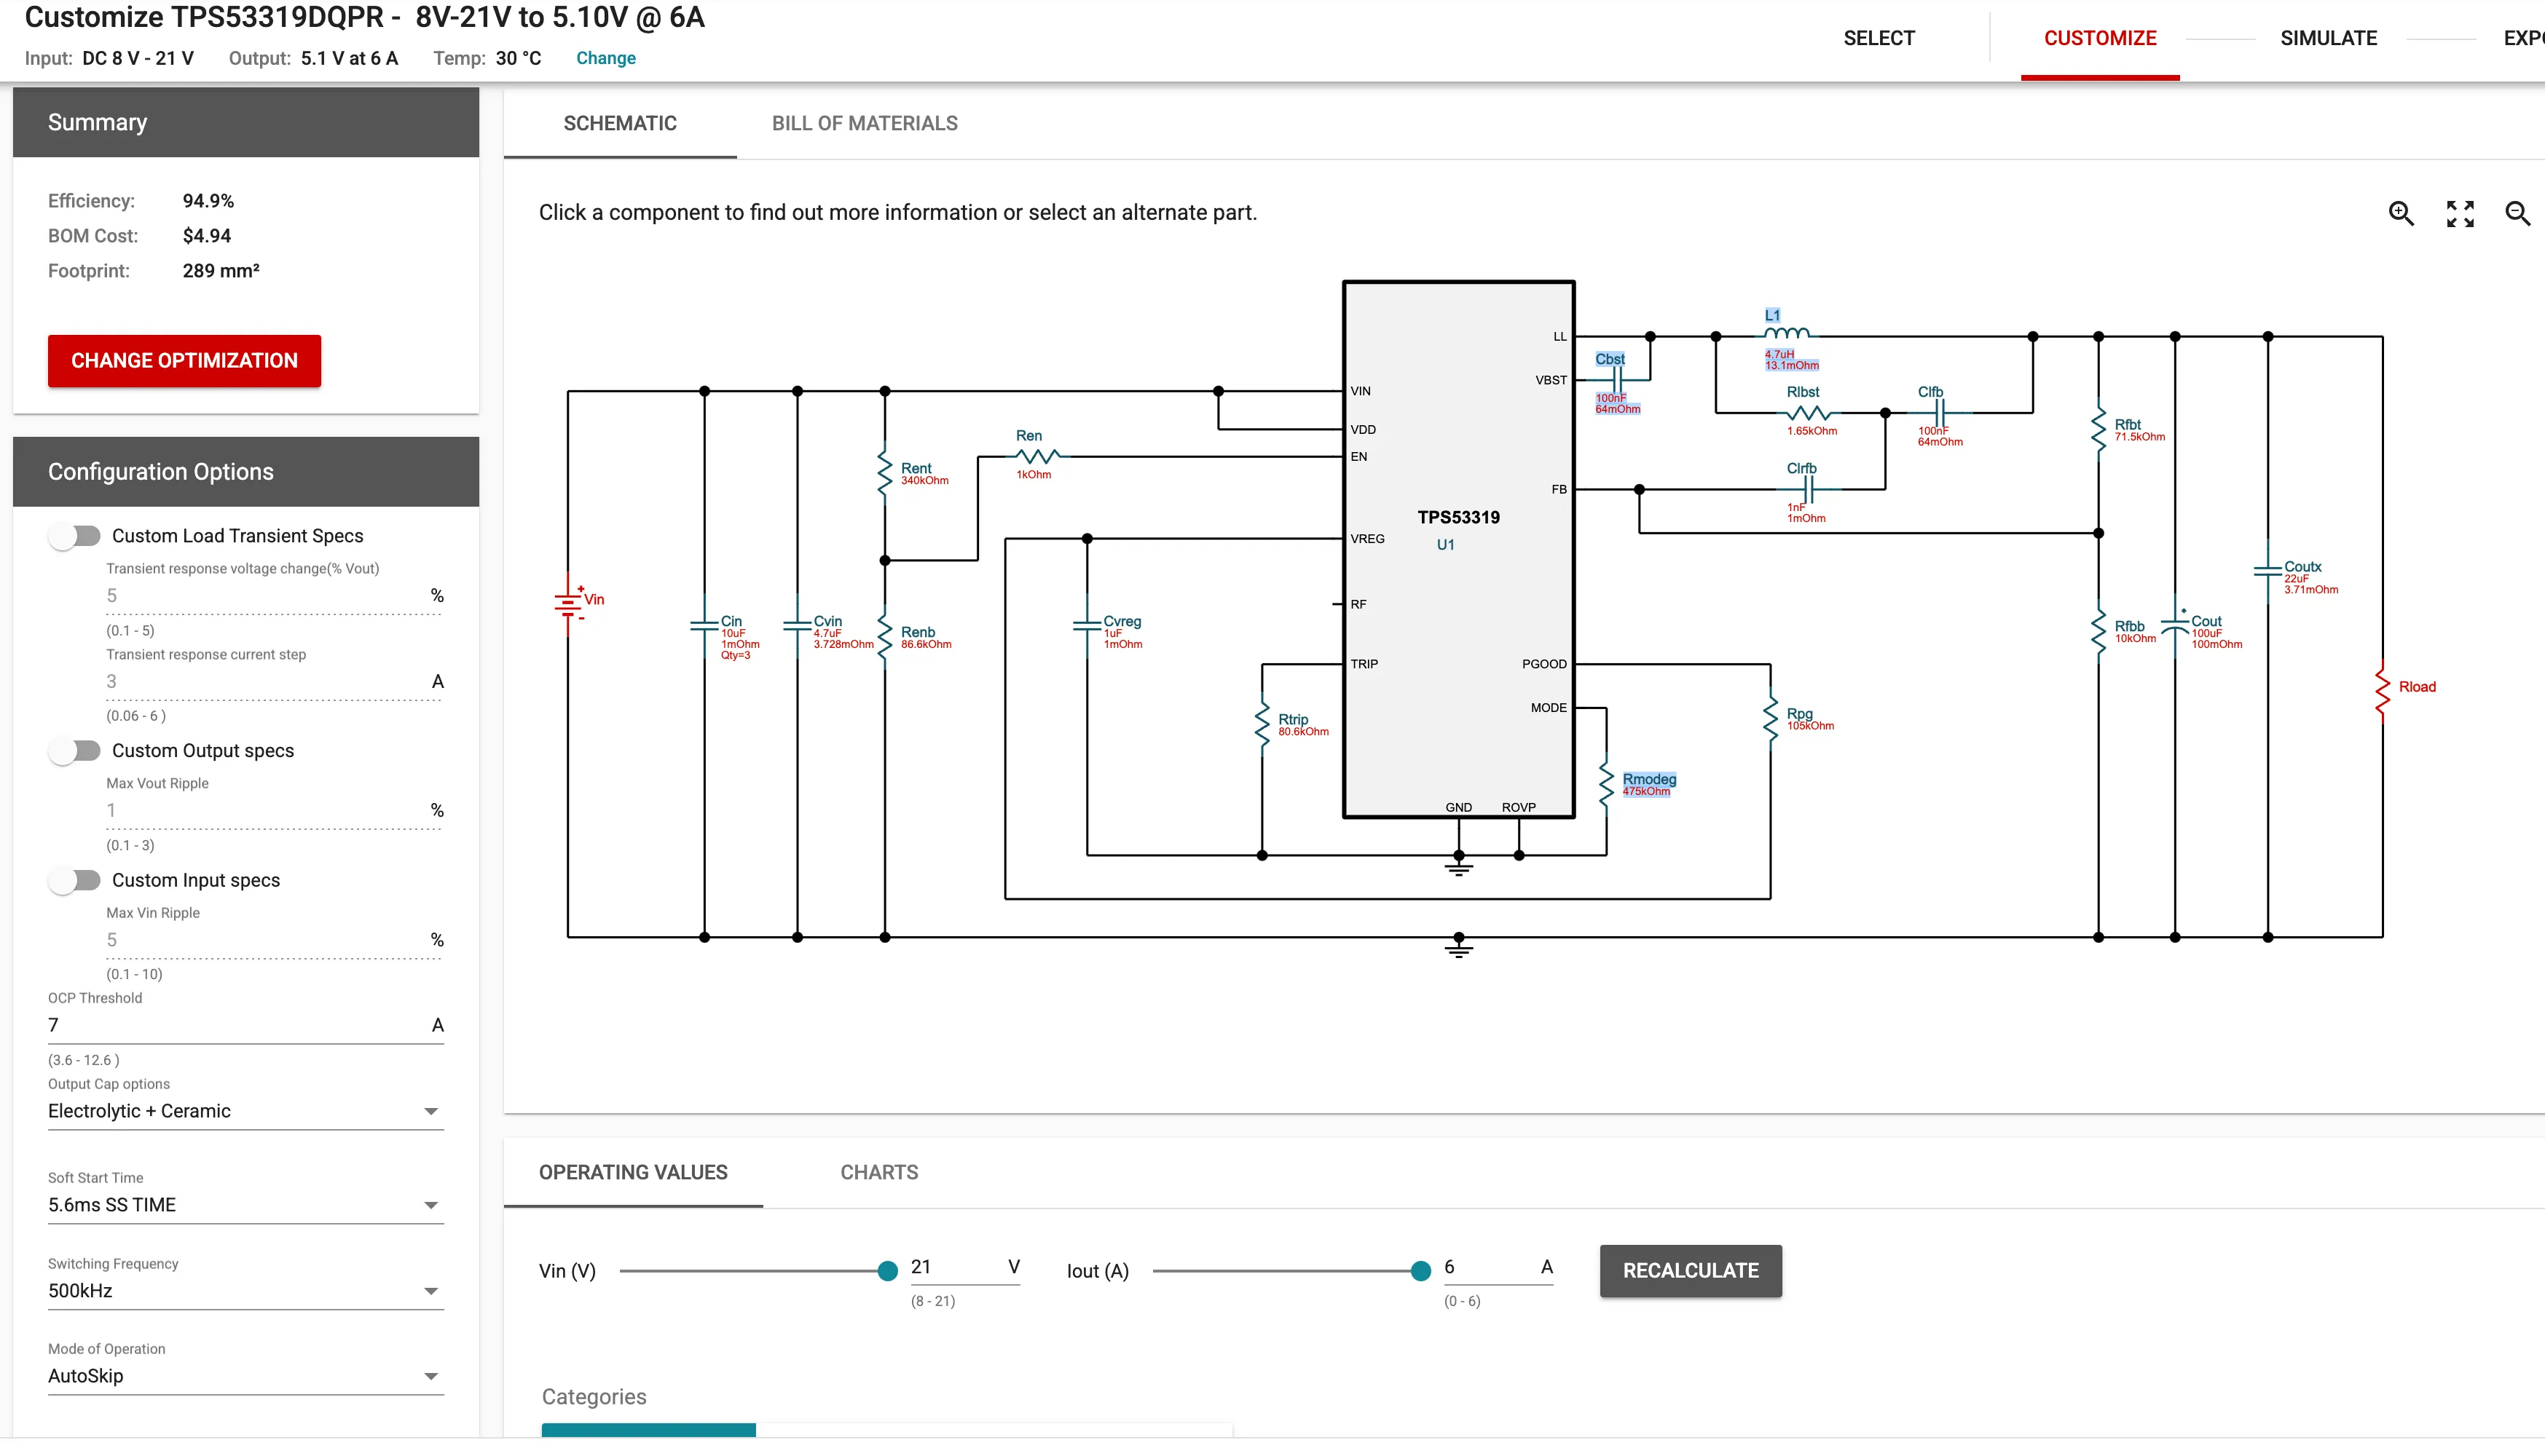Select the Cvreg capacitor component

1087,625
